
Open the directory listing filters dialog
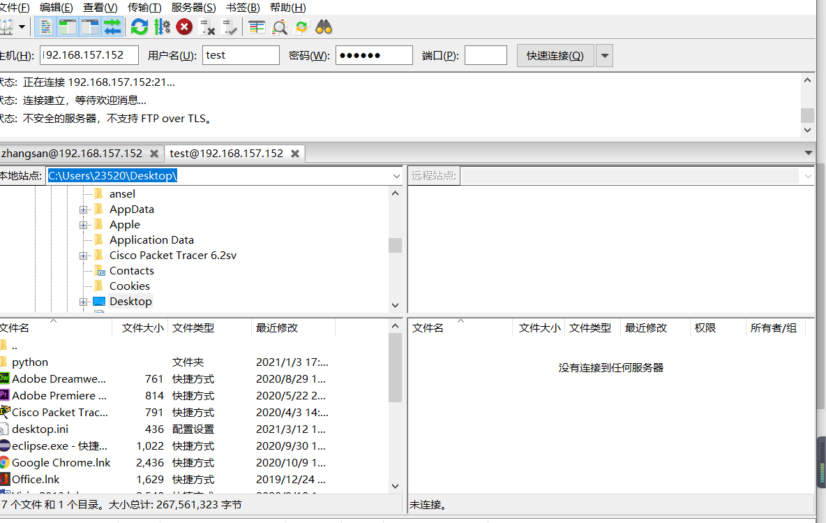257,27
